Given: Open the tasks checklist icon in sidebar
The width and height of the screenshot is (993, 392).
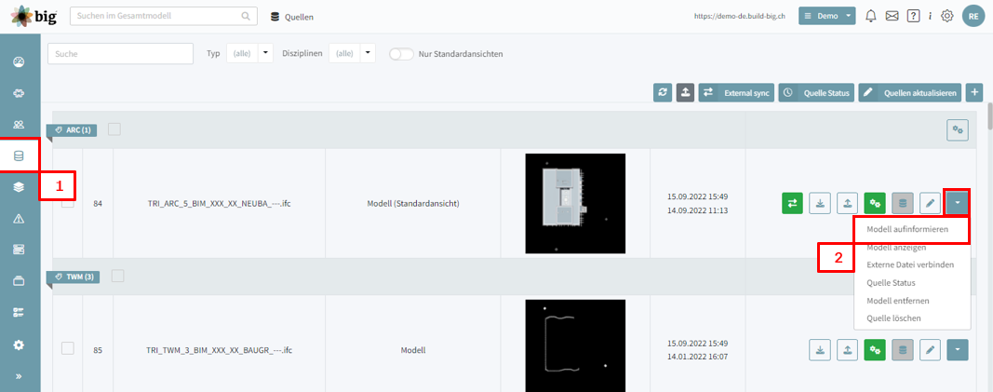Looking at the screenshot, I should tap(19, 313).
